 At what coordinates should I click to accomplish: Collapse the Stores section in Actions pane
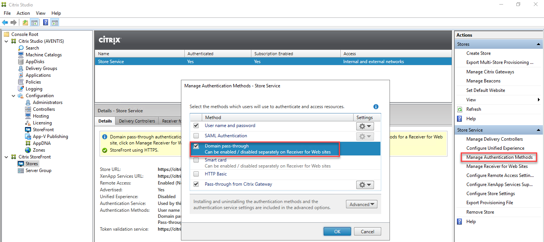click(x=538, y=44)
